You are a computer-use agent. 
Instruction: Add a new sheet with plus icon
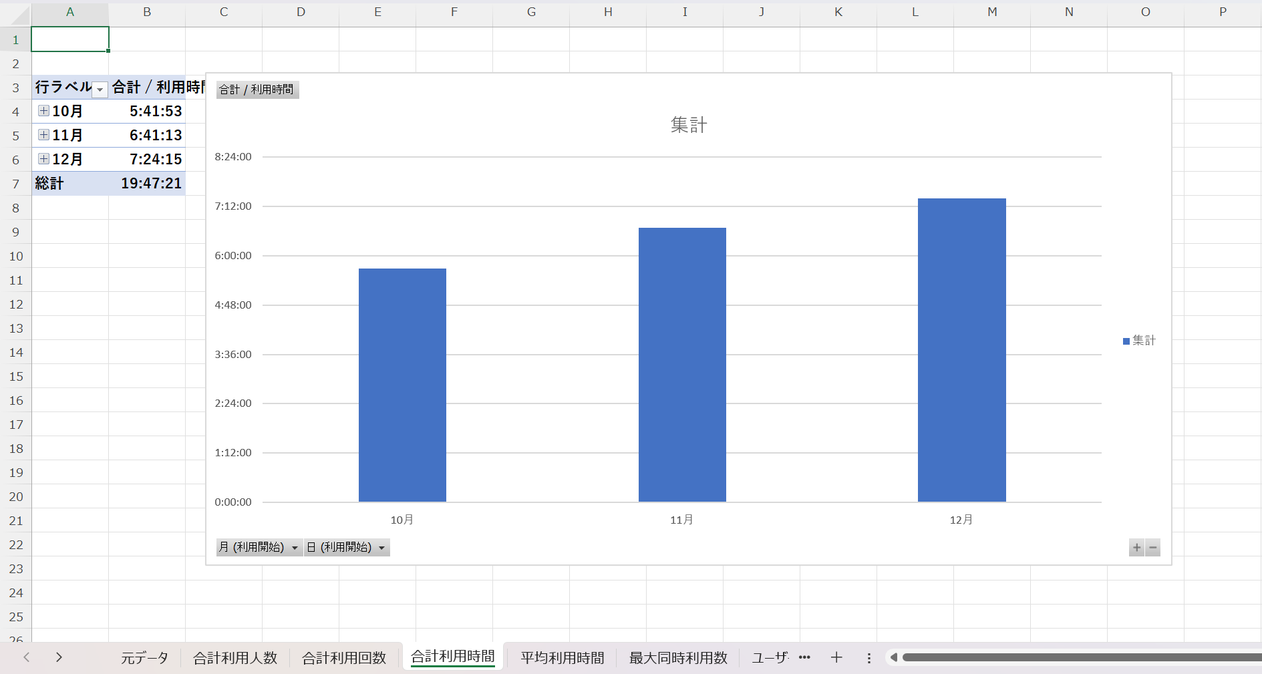[836, 658]
